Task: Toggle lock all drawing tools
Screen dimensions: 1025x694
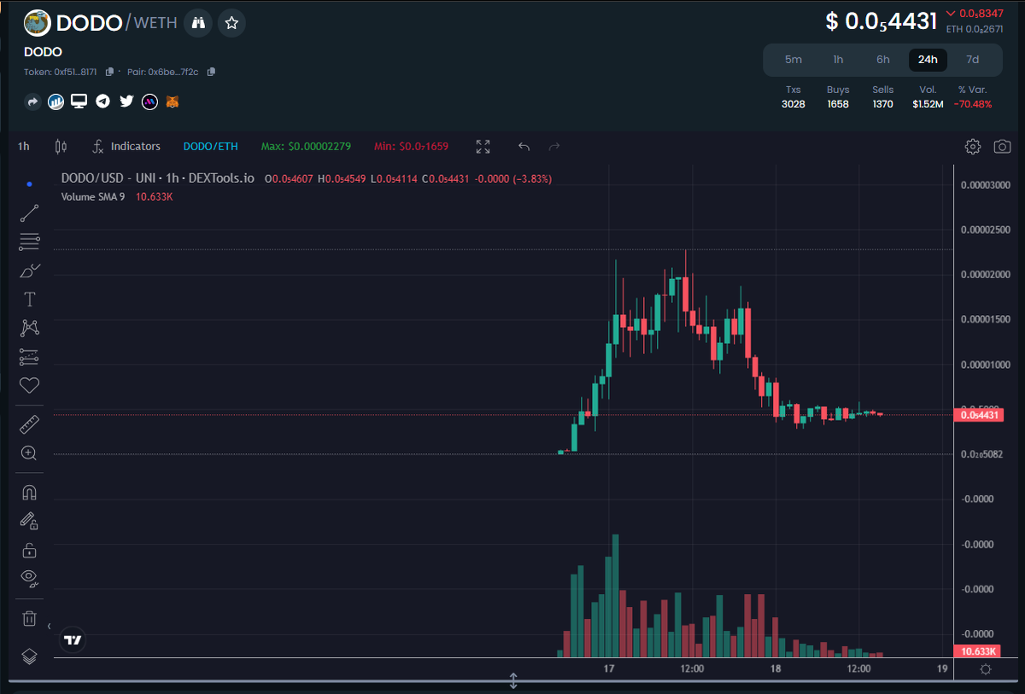Action: tap(29, 550)
